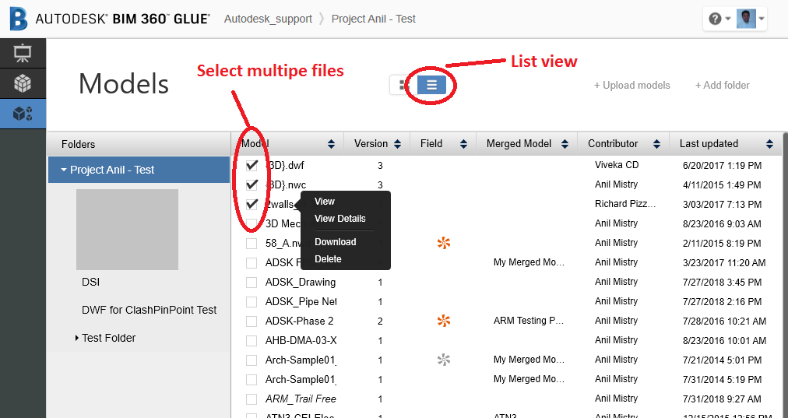Open Autodesk_support breadcrumb link
Screen dimensions: 788x418
coord(268,19)
